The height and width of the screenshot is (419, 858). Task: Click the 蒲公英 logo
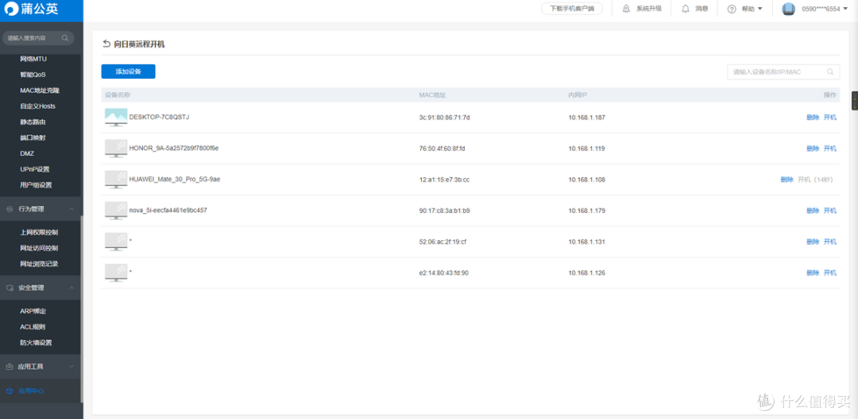click(31, 10)
